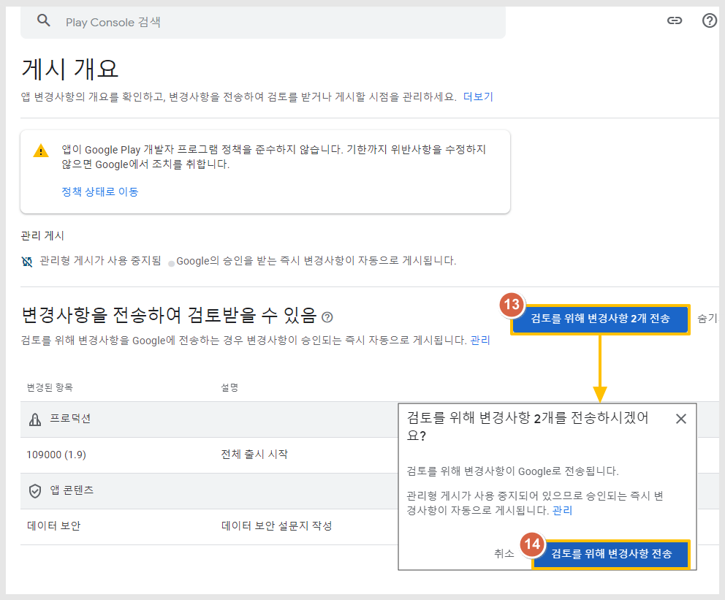Click the magnifier search icon
Screen dimensions: 725x600
[44, 21]
